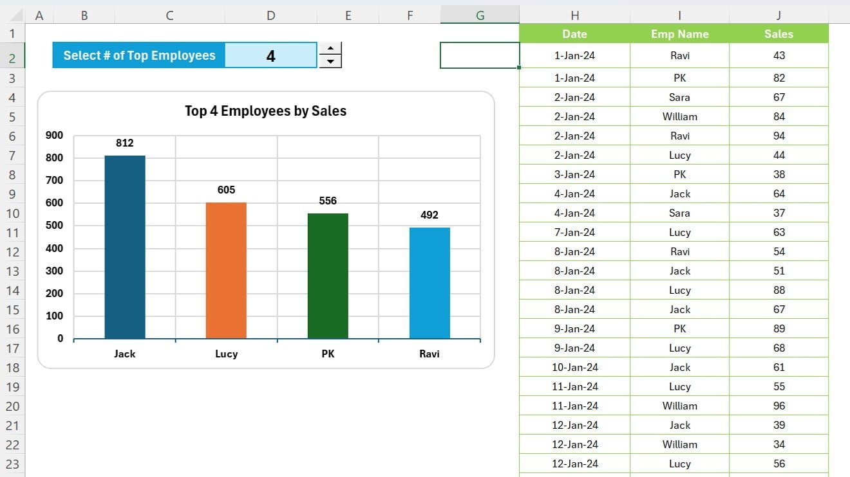This screenshot has width=850, height=477.
Task: Click the 'Select # of Top Employees' label
Action: click(x=139, y=55)
